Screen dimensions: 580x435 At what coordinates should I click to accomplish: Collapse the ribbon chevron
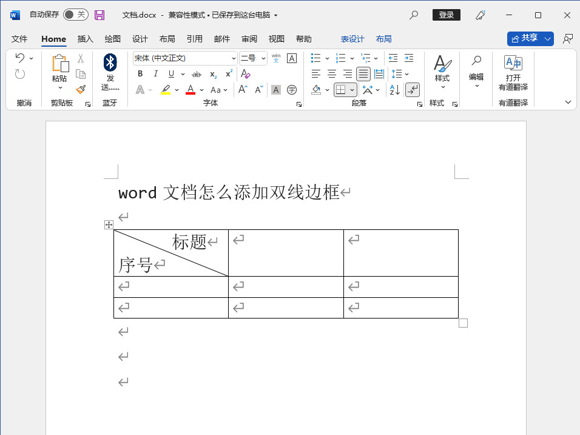click(x=568, y=102)
